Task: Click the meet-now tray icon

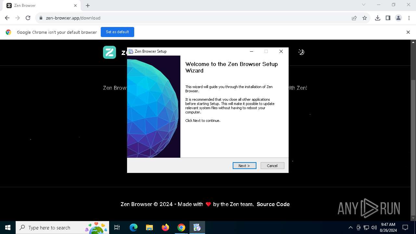Action: click(358, 227)
